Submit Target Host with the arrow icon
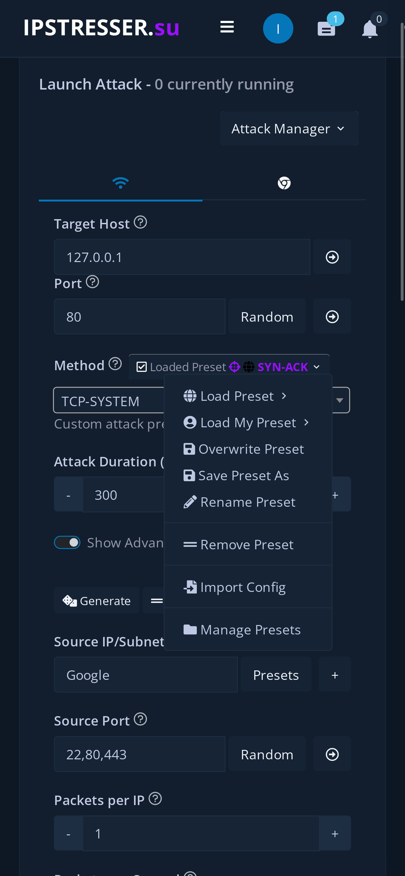Image resolution: width=405 pixels, height=876 pixels. pos(332,257)
